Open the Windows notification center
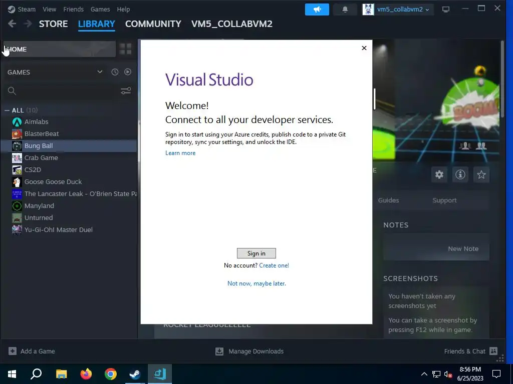 coord(496,374)
